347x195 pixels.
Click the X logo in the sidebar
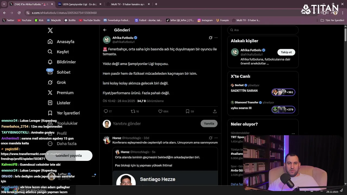coord(50,30)
